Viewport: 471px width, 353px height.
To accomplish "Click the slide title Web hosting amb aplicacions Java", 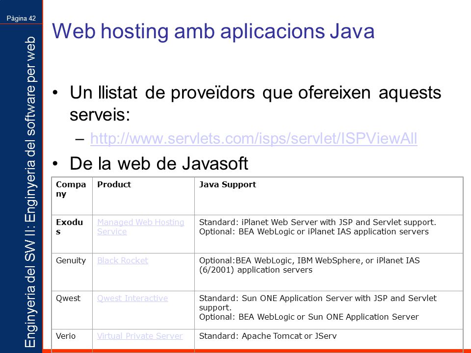I will pos(213,31).
